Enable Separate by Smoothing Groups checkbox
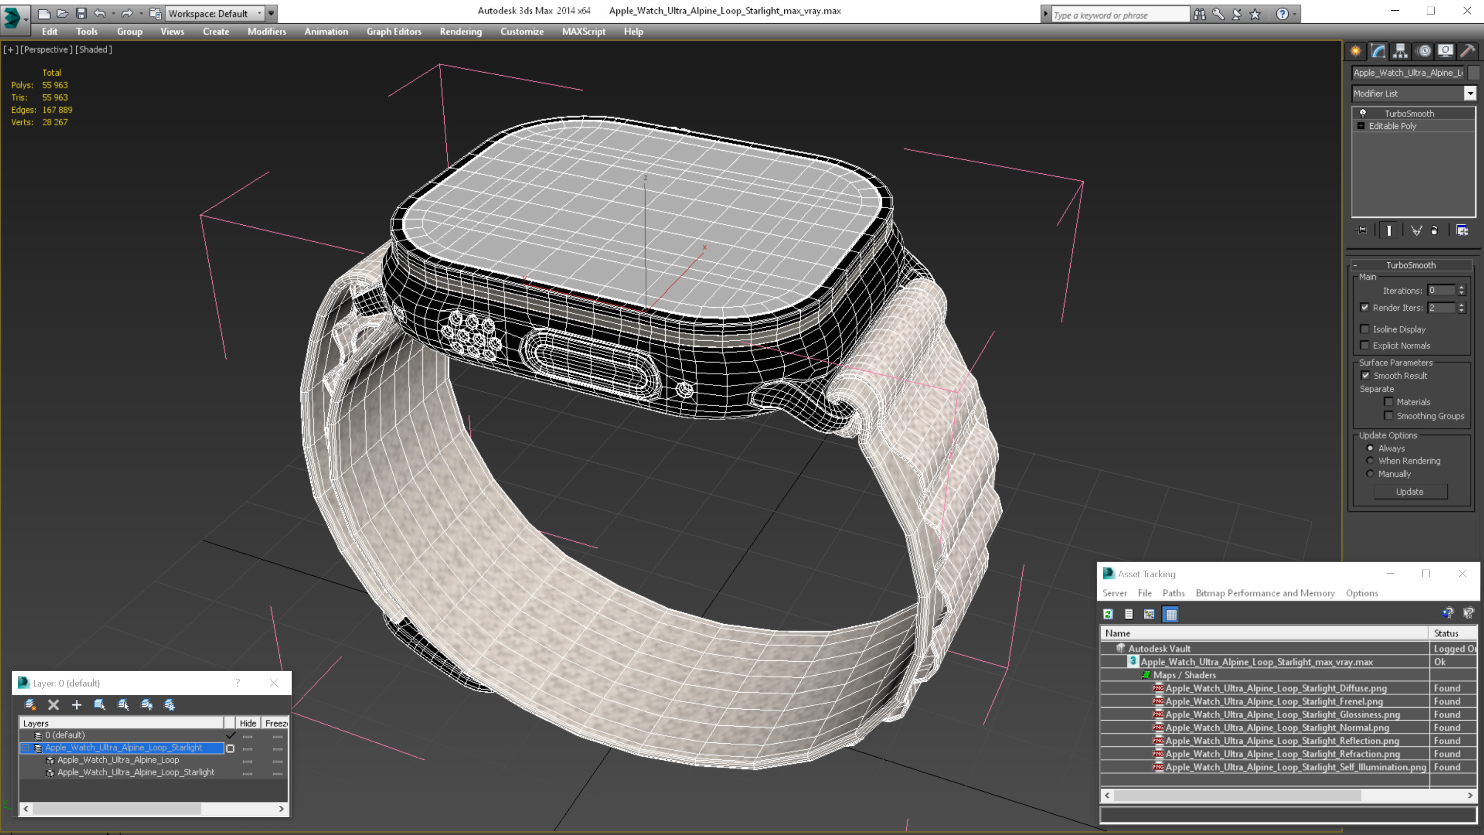The image size is (1484, 835). point(1388,415)
